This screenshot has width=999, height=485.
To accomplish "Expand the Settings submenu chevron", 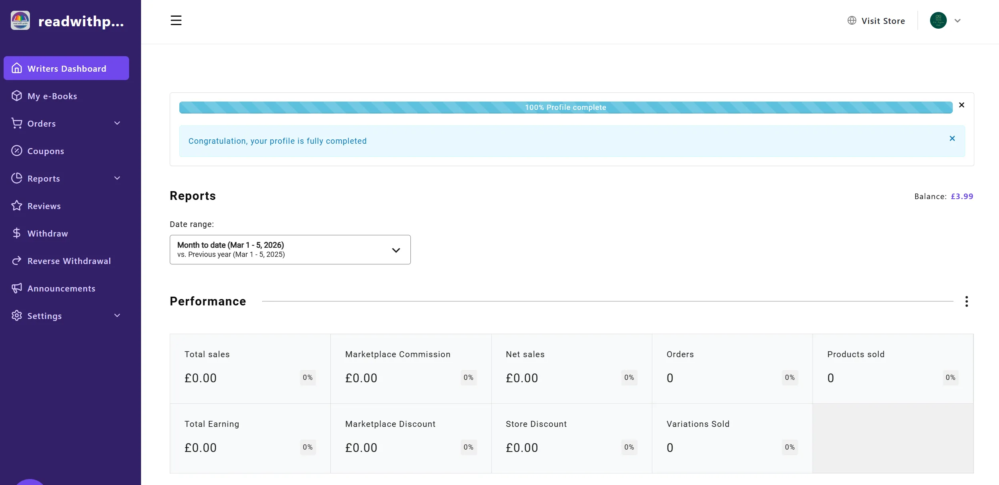I will (117, 316).
